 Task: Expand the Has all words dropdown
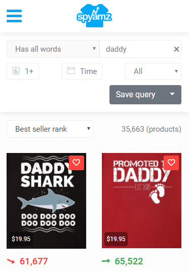pos(53,49)
